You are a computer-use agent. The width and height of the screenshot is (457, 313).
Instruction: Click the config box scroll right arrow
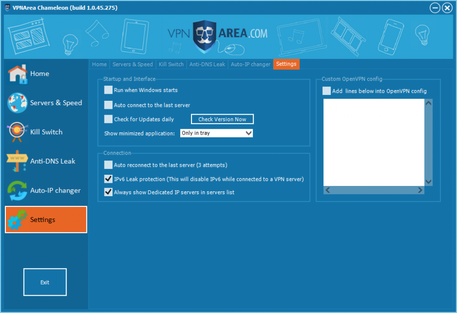click(420, 190)
